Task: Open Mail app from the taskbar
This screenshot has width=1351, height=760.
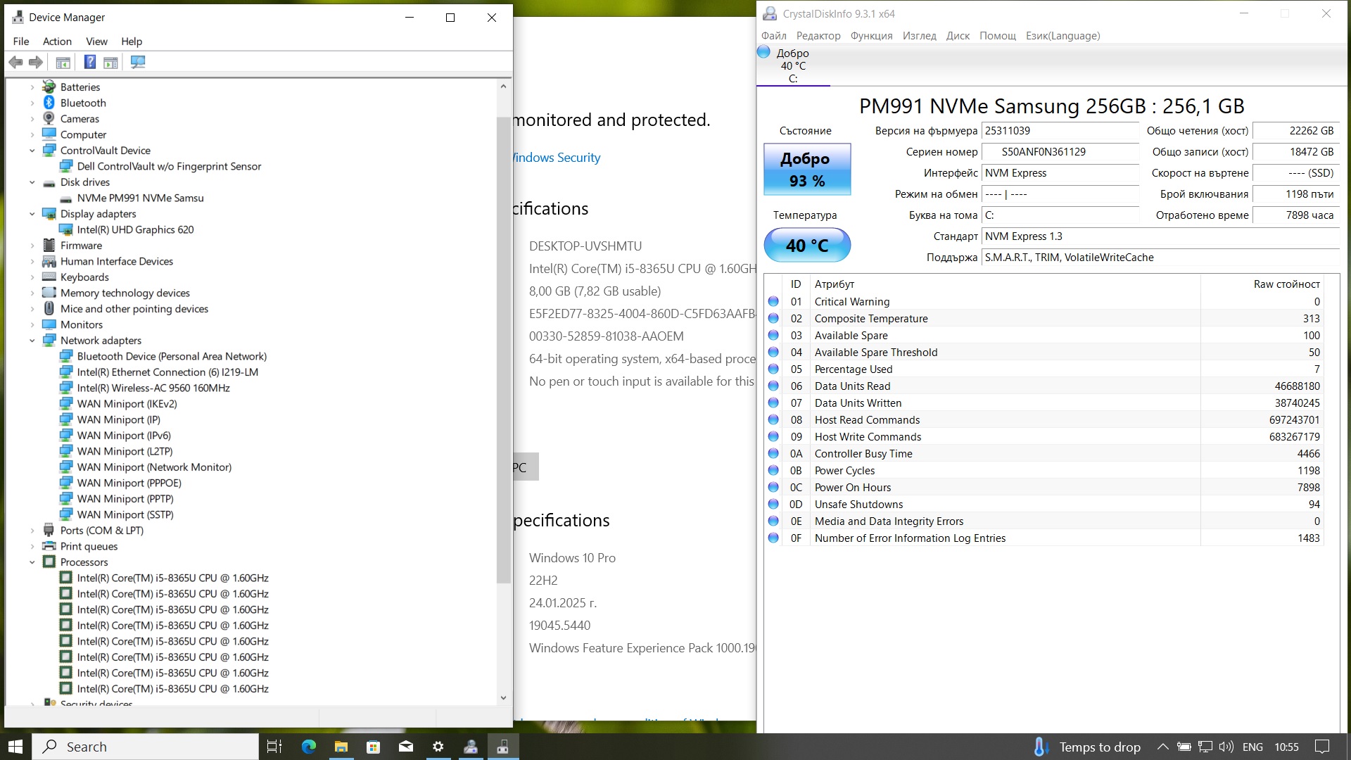Action: [406, 747]
